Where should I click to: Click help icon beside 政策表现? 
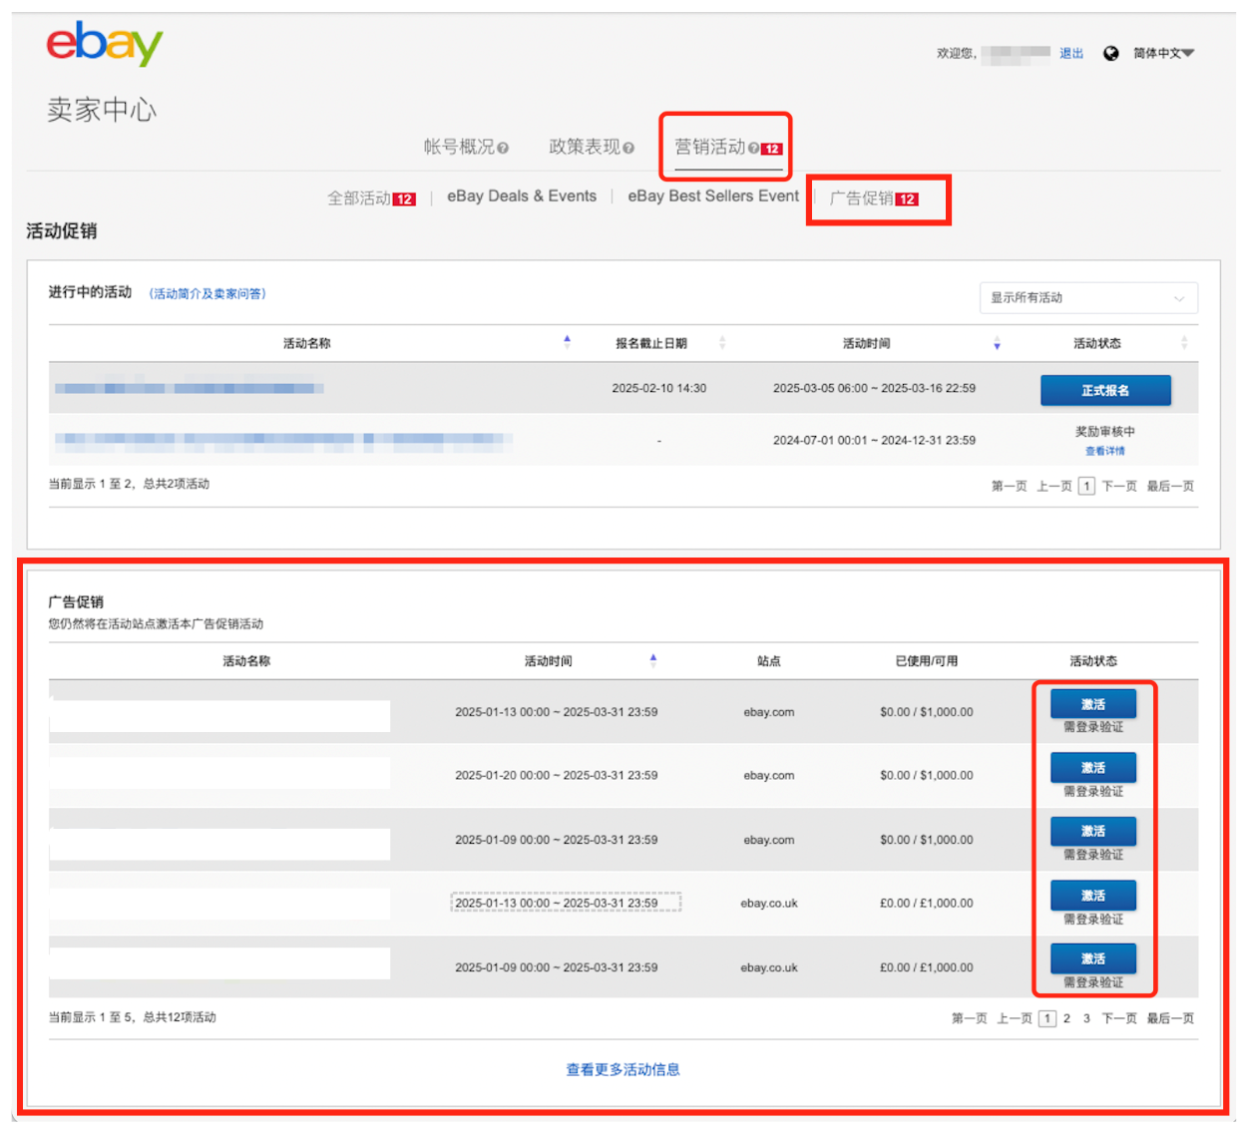(628, 149)
